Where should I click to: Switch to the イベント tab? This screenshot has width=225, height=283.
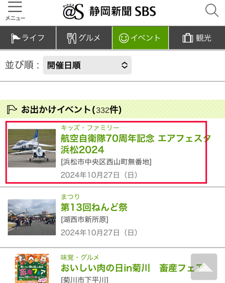(141, 38)
